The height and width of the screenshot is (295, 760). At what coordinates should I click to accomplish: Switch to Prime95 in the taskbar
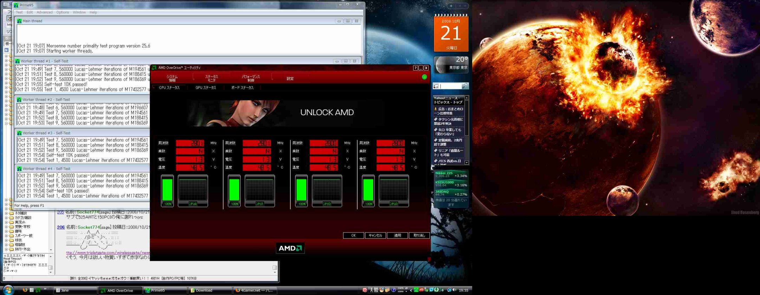165,290
